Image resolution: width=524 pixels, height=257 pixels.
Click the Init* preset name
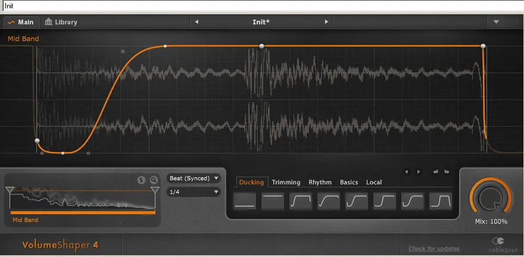coord(261,22)
